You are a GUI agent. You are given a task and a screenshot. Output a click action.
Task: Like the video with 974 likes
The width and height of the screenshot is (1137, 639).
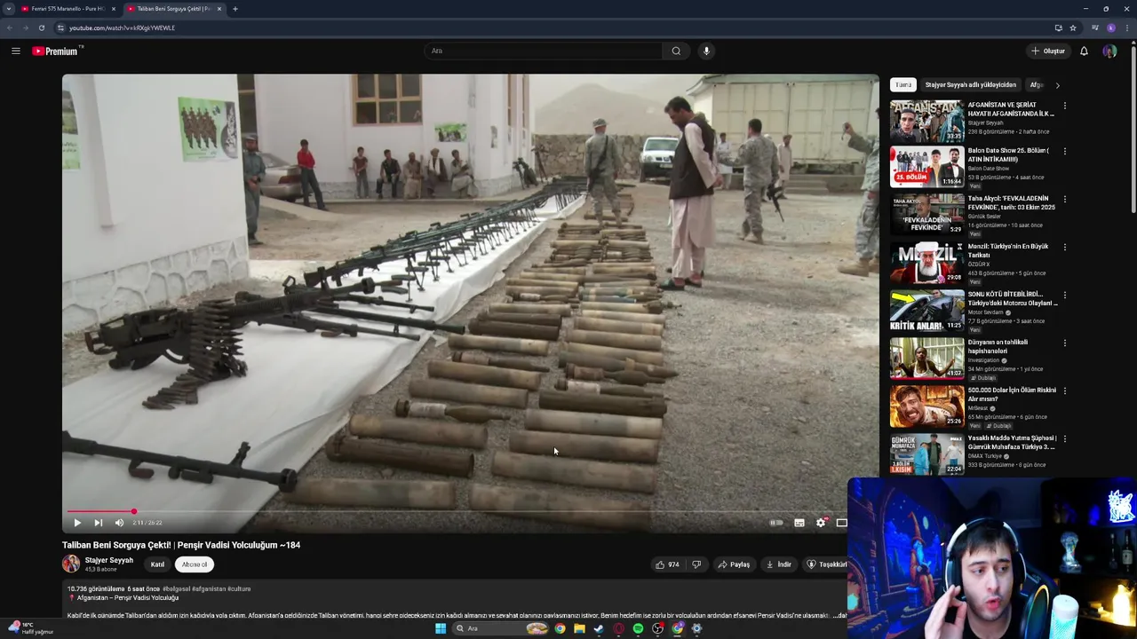667,564
